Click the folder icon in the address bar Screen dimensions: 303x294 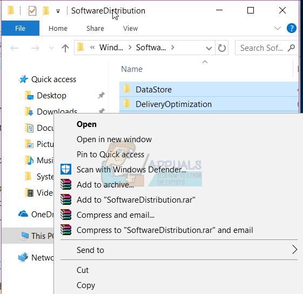tap(80, 47)
